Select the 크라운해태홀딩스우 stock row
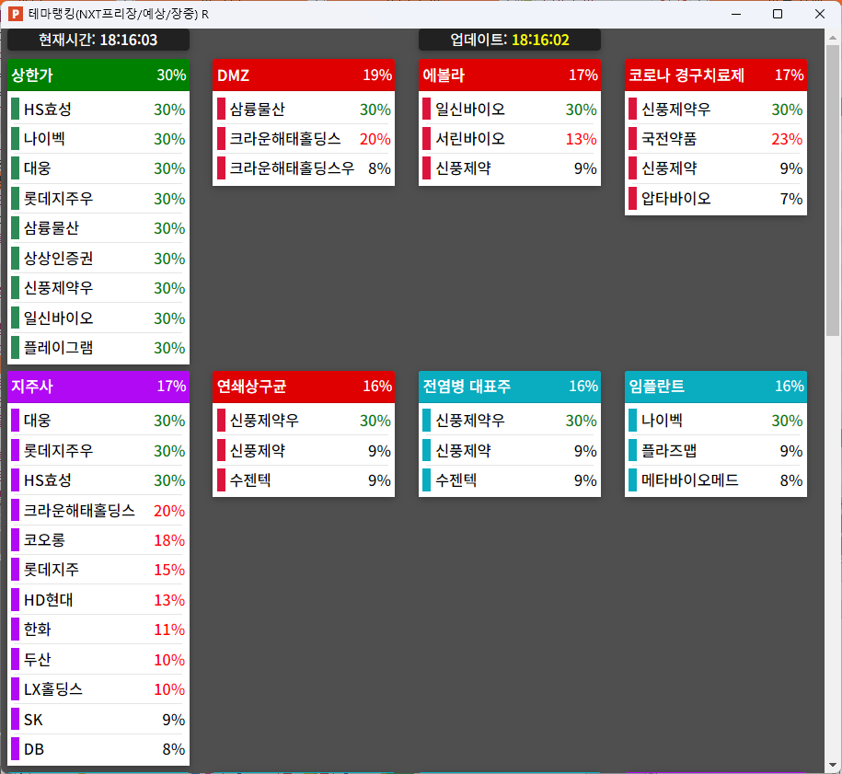The width and height of the screenshot is (842, 774). point(304,168)
